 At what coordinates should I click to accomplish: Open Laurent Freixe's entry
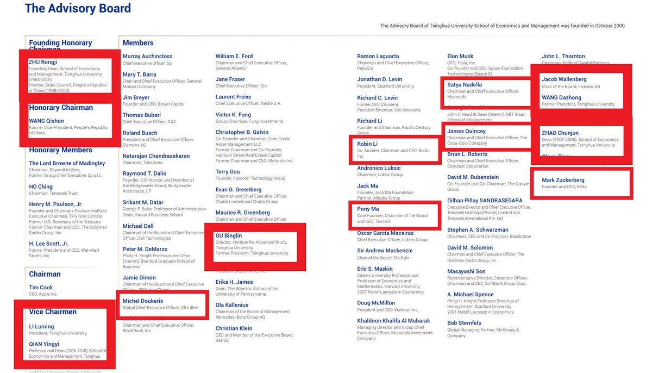coord(234,97)
